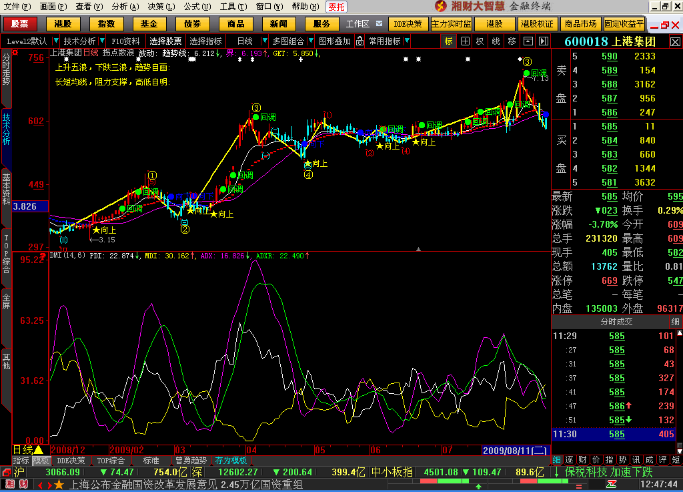Click the lock icon beside 图形叠加

360,41
